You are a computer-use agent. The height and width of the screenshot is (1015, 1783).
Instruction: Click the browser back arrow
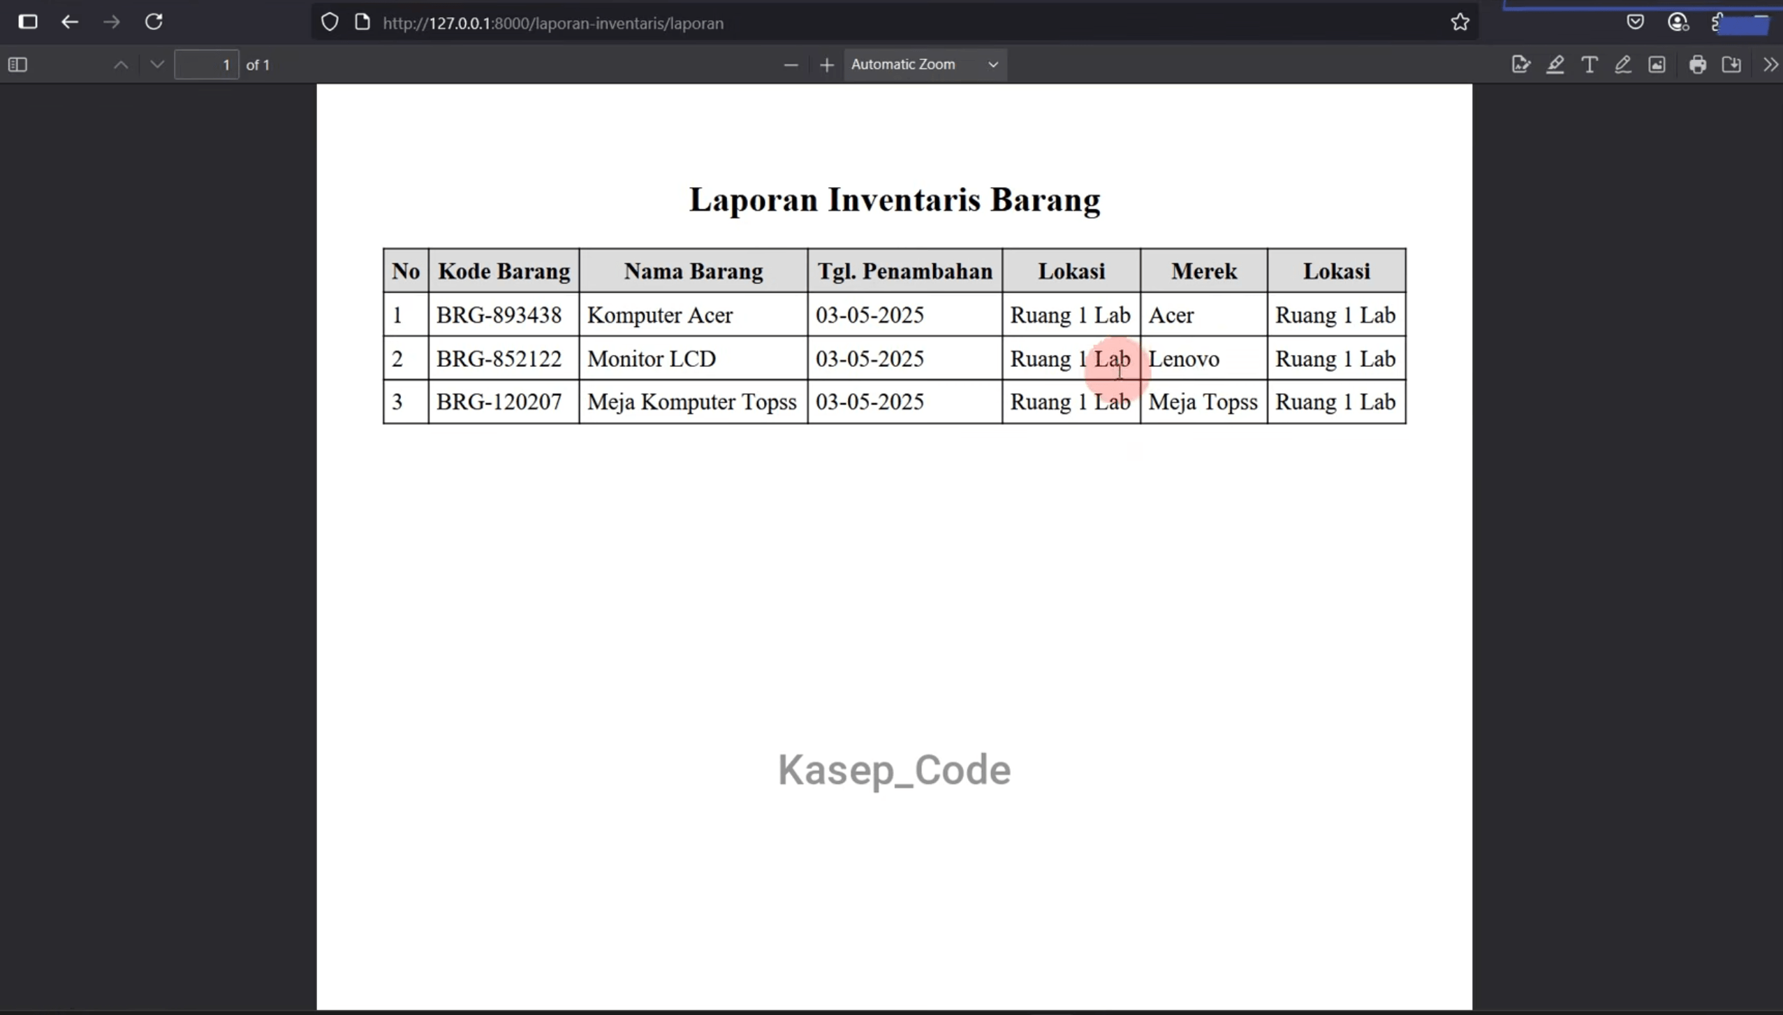pyautogui.click(x=70, y=22)
